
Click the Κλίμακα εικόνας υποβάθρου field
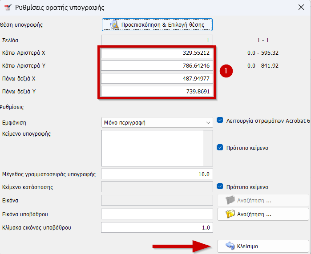[157, 228]
